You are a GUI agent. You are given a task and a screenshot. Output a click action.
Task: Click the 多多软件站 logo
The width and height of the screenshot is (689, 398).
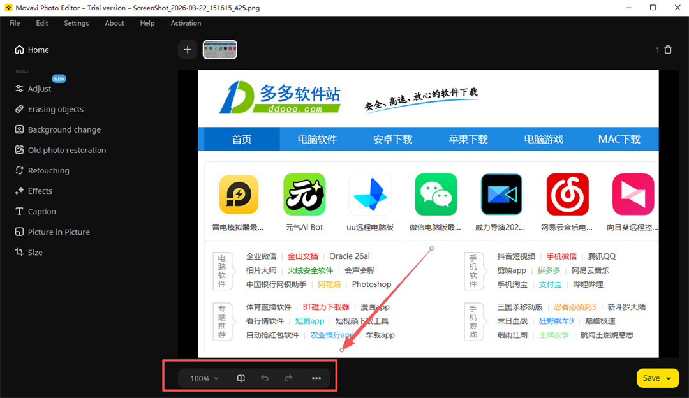[x=280, y=97]
